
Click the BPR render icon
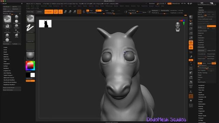pos(191,17)
